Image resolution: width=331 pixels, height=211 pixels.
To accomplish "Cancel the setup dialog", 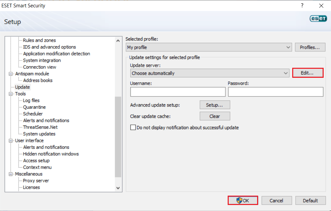I will coord(277,200).
